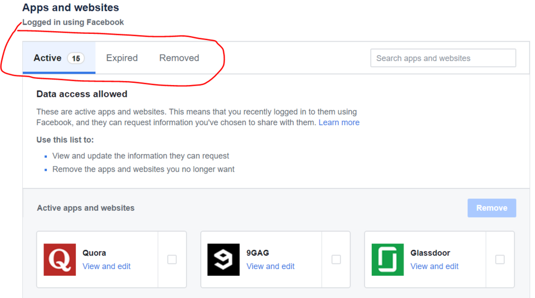
Task: Open the Learn more link
Action: tap(339, 122)
